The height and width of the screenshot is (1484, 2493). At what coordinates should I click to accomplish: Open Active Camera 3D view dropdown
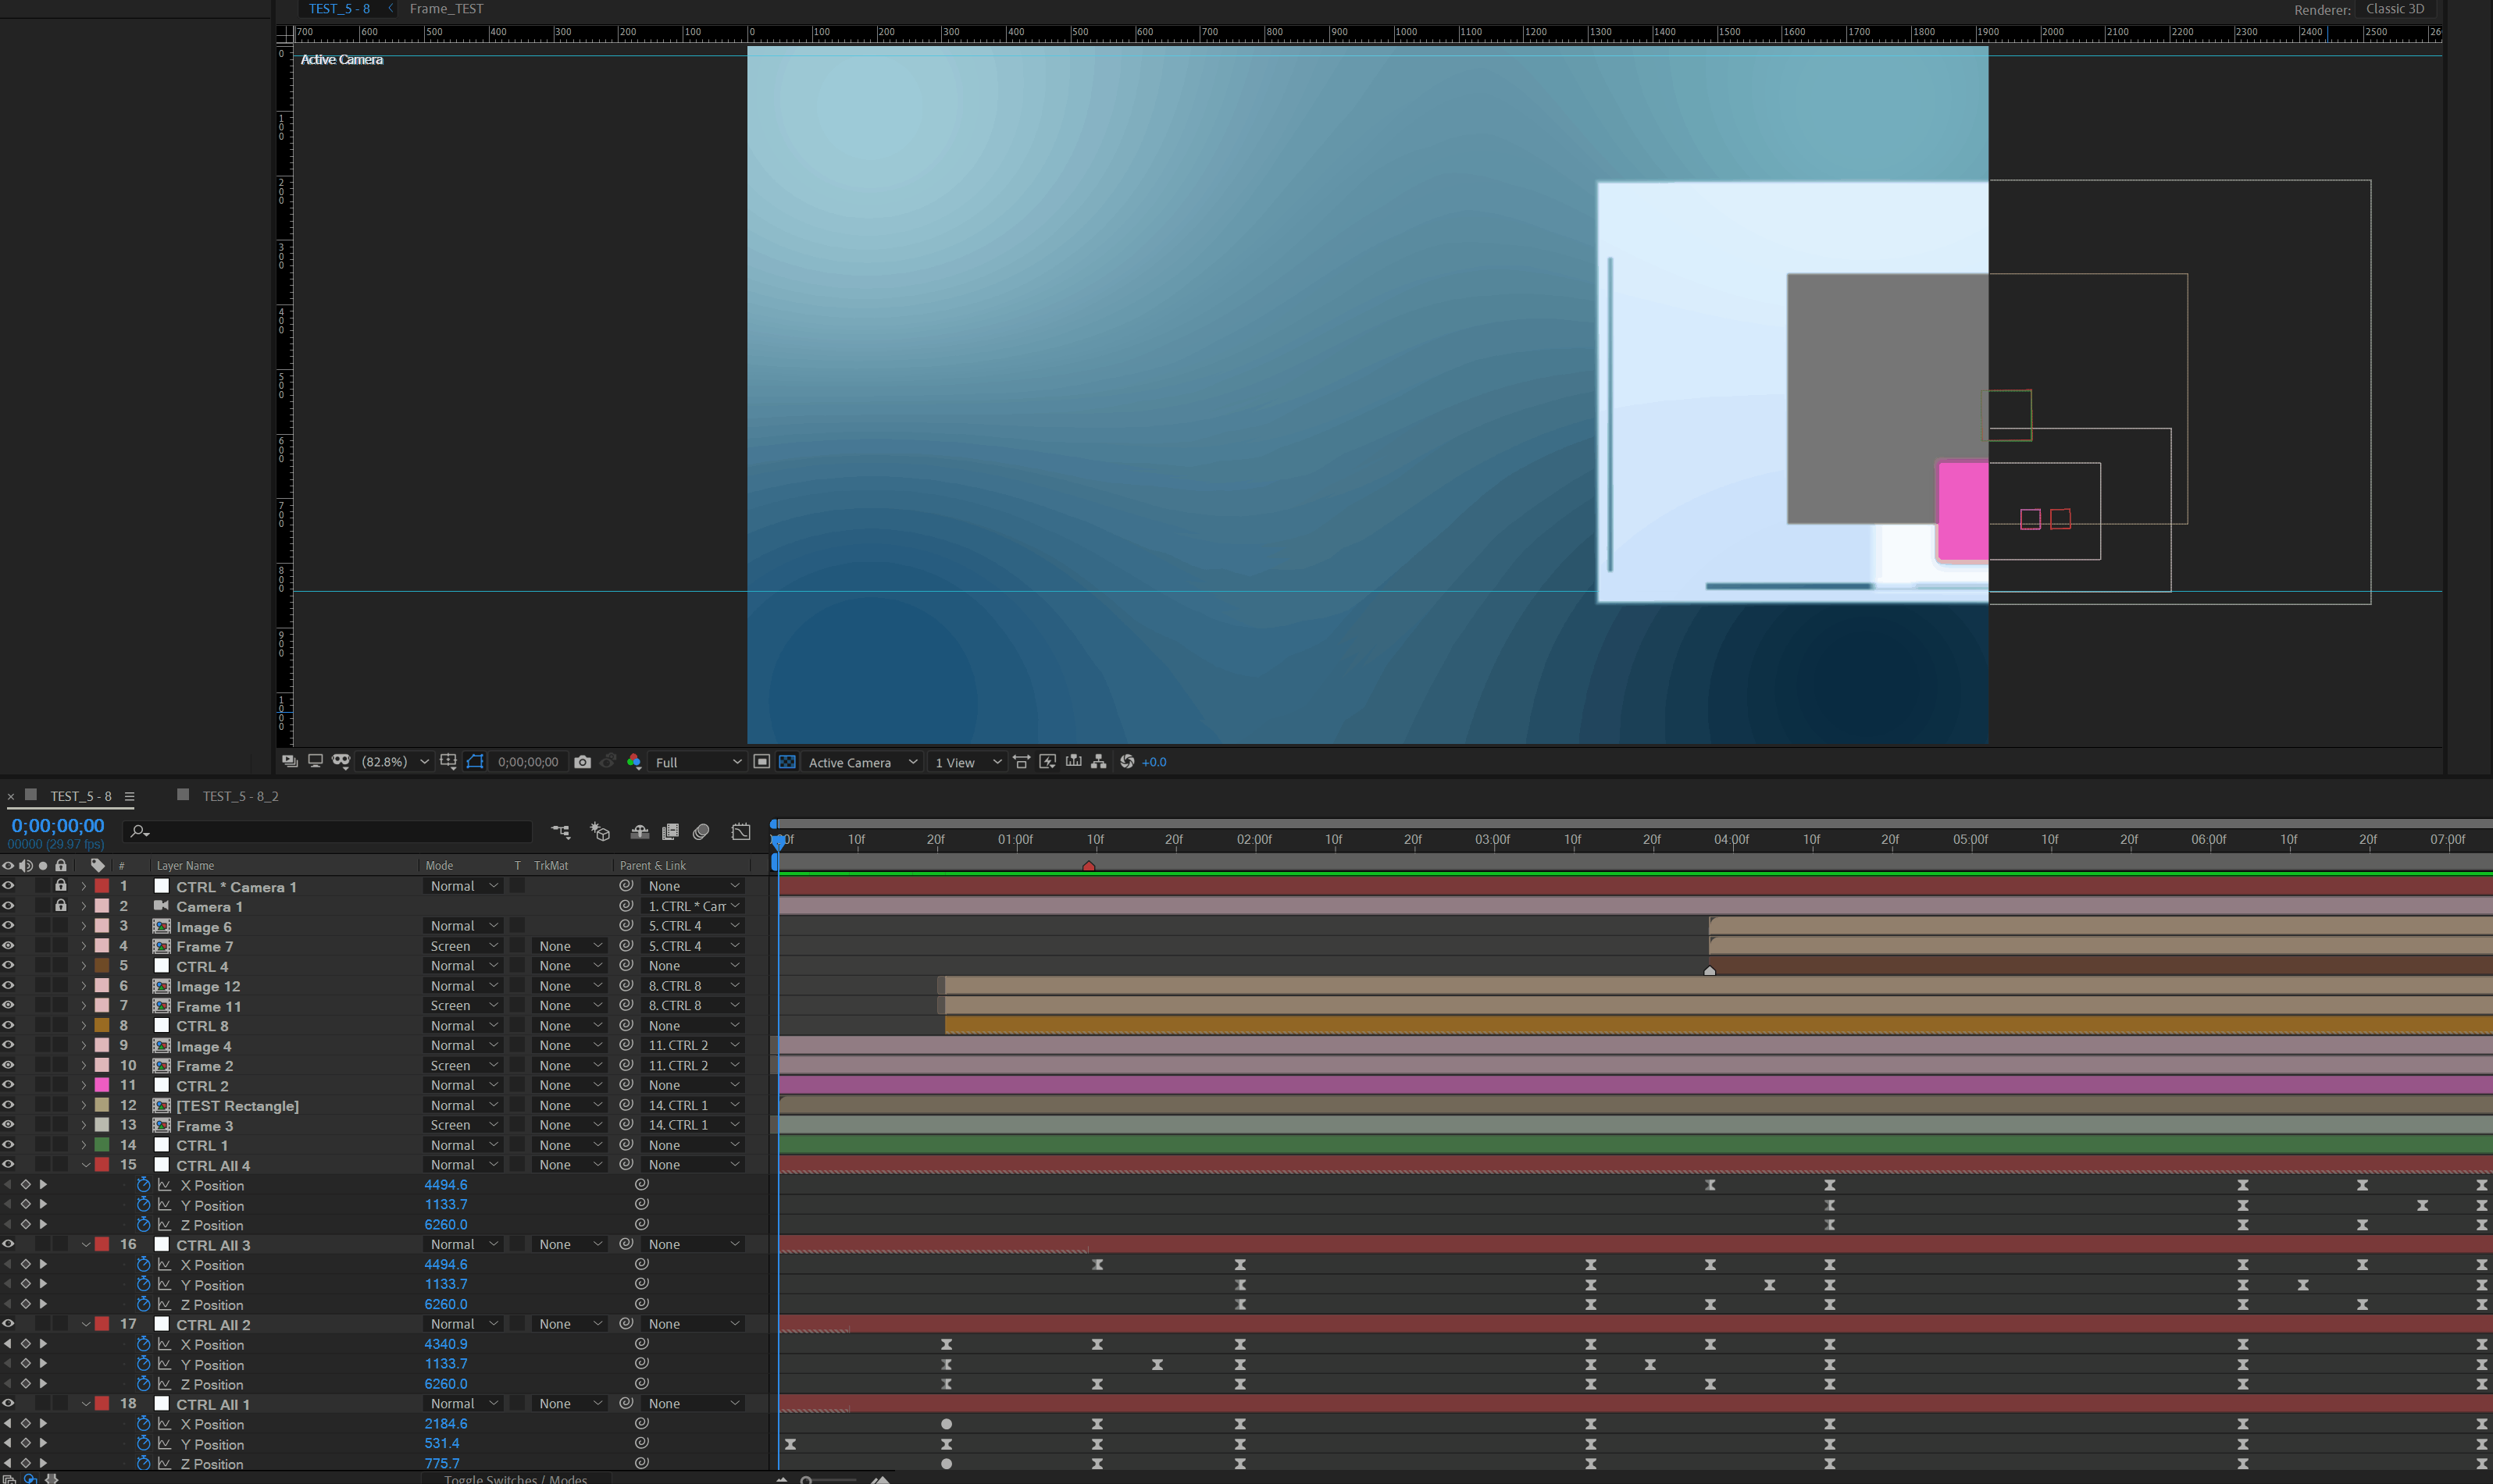[862, 762]
